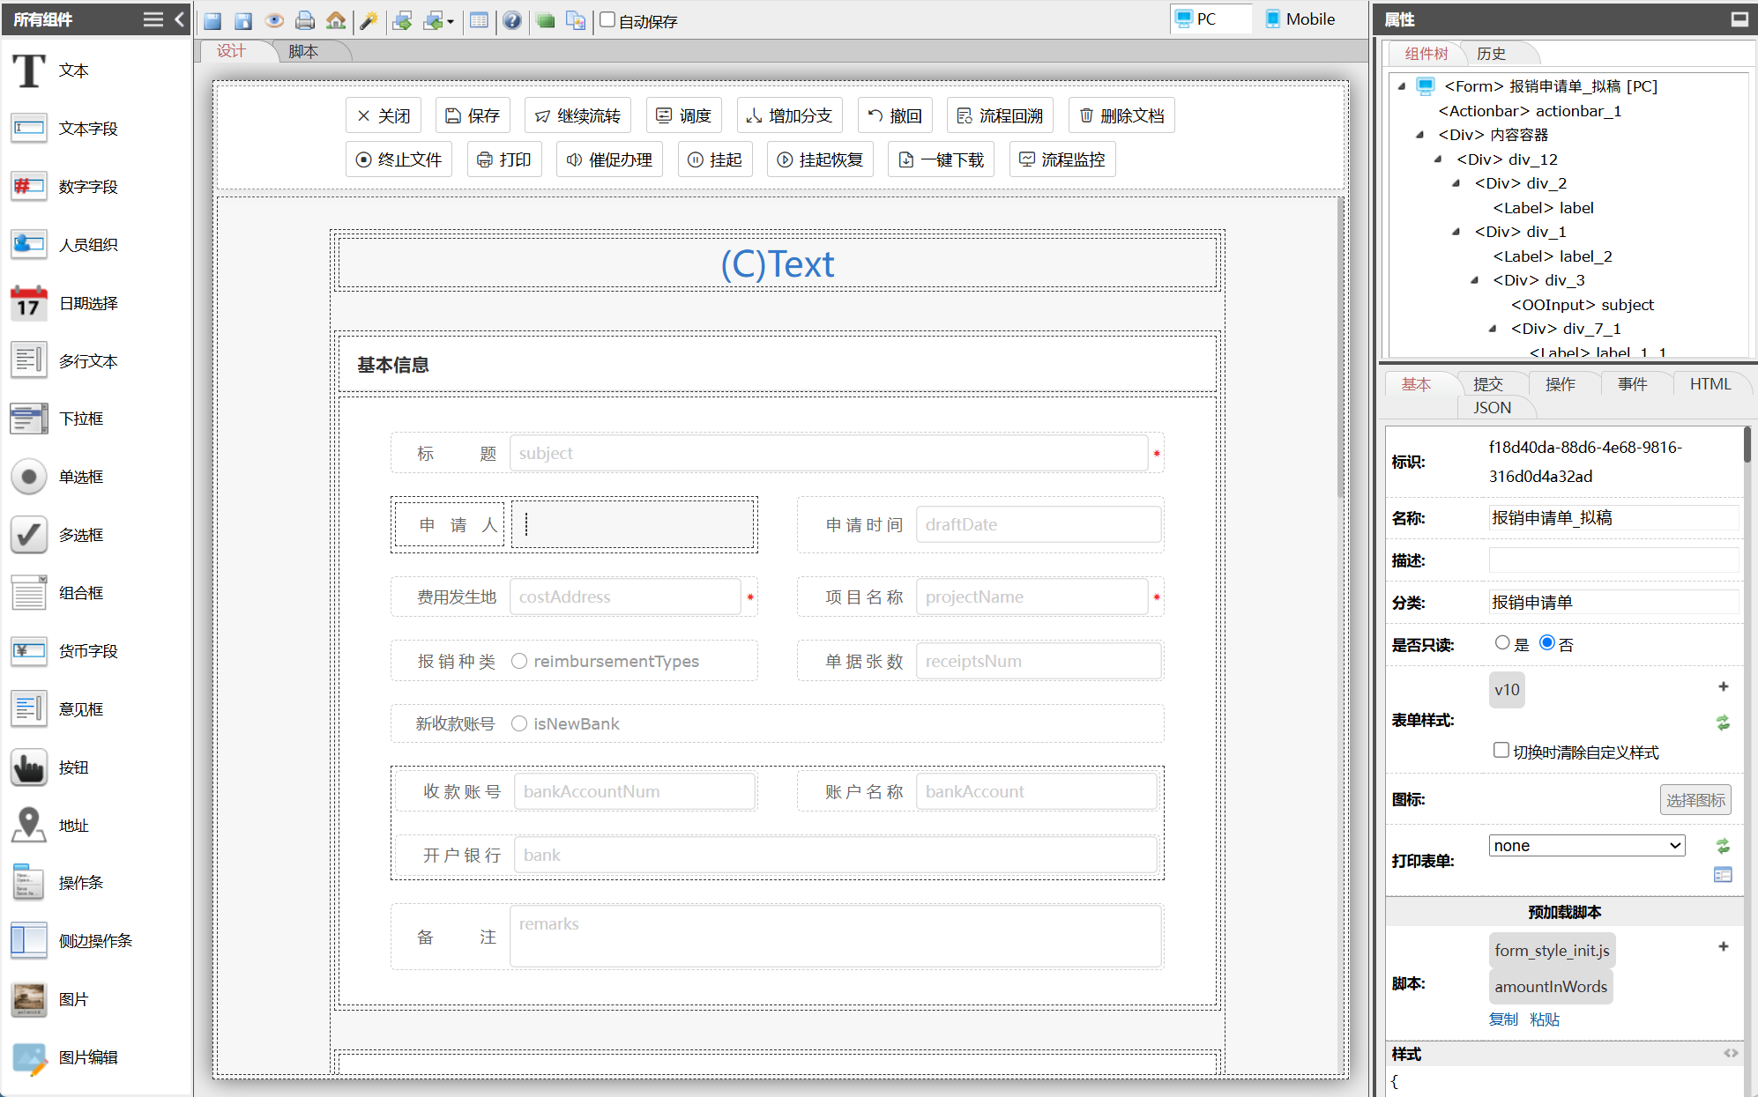Click the 选择图标 button
The height and width of the screenshot is (1097, 1758).
tap(1695, 800)
